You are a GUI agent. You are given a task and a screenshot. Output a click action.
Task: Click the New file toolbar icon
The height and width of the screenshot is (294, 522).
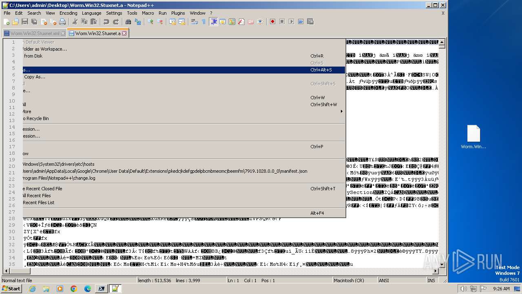click(x=7, y=22)
